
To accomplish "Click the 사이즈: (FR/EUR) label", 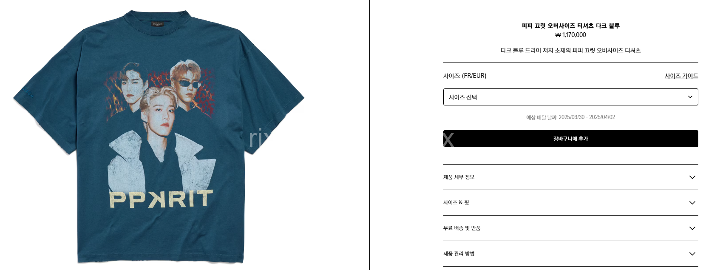I will pos(465,76).
